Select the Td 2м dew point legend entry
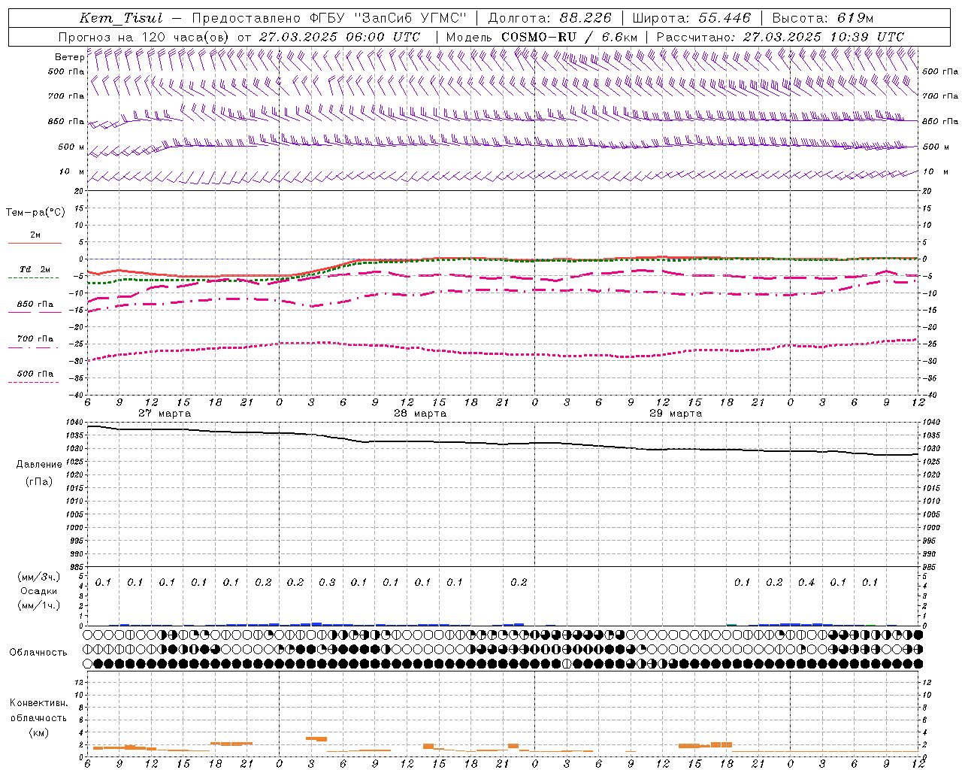The width and height of the screenshot is (962, 770). [x=35, y=269]
